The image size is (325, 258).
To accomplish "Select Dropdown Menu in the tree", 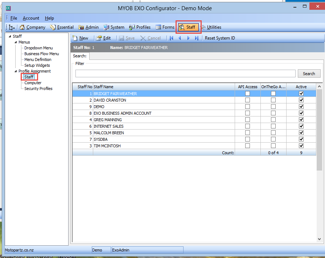I will [x=38, y=48].
